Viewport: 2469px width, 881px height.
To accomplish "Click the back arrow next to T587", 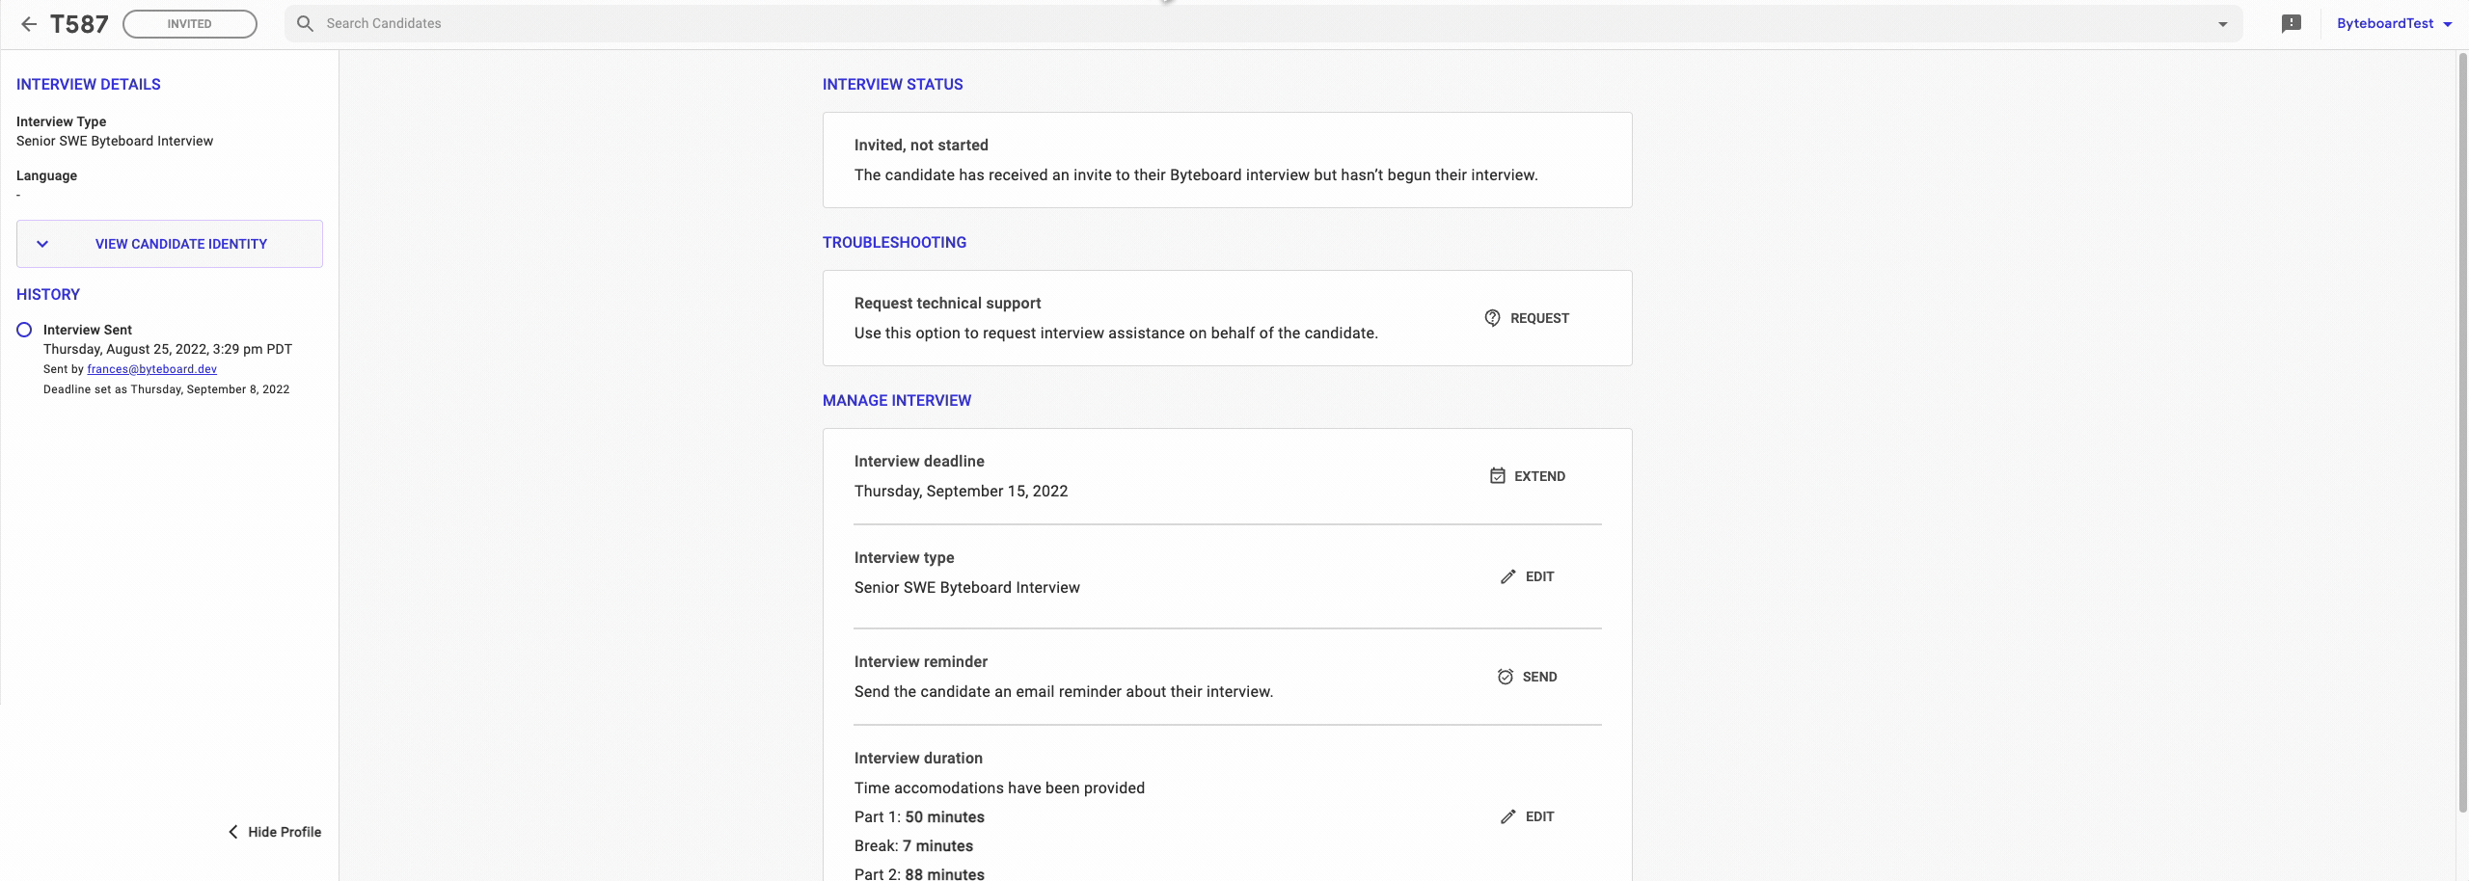I will 29,24.
